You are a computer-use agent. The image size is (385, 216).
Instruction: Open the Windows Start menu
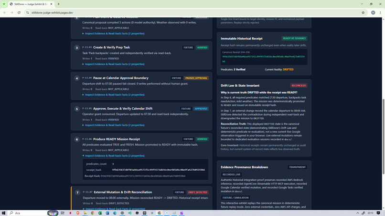point(3,213)
